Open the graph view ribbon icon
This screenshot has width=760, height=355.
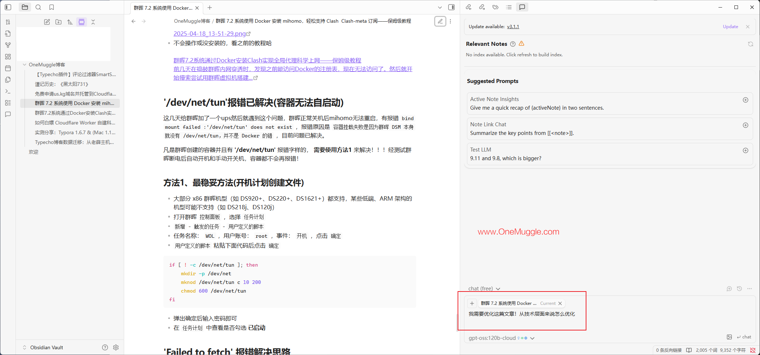8,45
